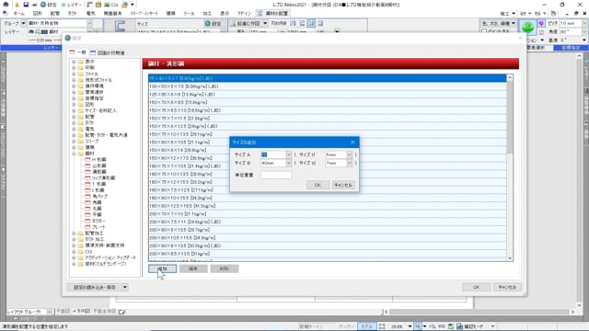Click キャンセル at the settings dialog bottom

pos(507,287)
